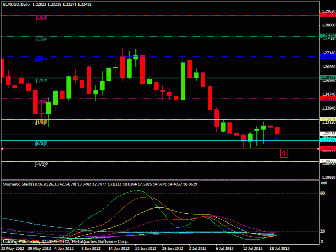This screenshot has height=252, width=336.
Task: Click the current price tag 1.22438
Action: pyautogui.click(x=328, y=134)
